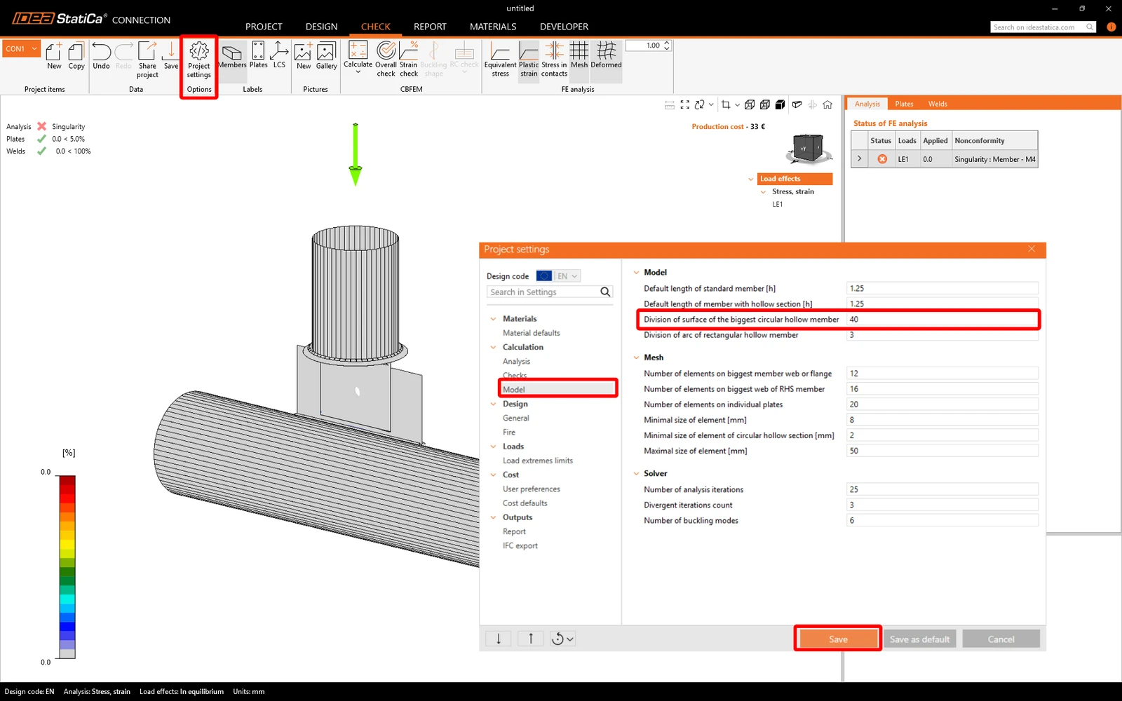
Task: Open the CON1 connection dropdown
Action: 21,48
